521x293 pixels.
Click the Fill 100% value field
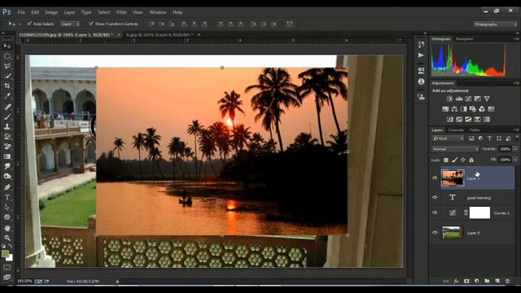pyautogui.click(x=505, y=160)
